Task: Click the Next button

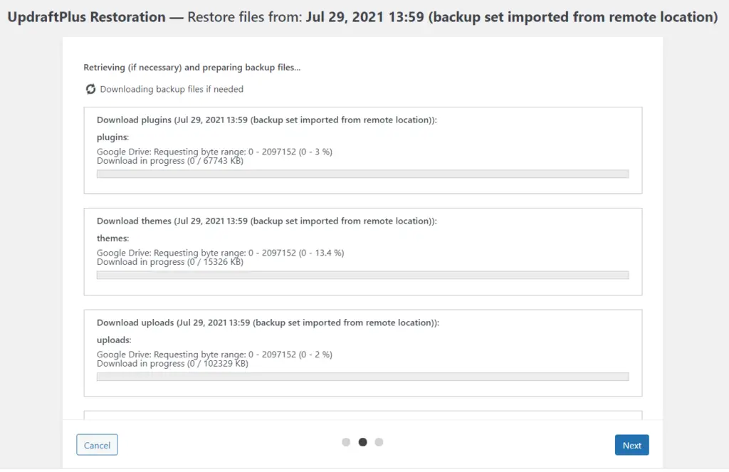Action: click(x=631, y=445)
